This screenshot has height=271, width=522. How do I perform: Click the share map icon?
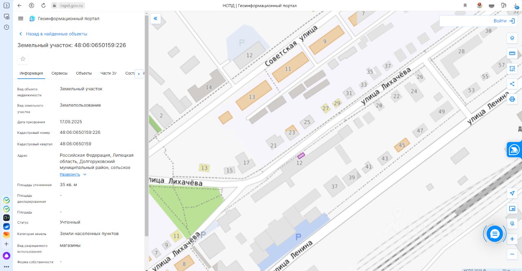[512, 84]
